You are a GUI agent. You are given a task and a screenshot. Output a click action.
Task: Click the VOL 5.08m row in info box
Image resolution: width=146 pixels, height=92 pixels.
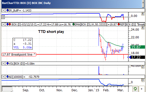point(23,47)
